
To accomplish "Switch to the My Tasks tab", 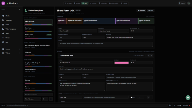I will pos(68,3).
